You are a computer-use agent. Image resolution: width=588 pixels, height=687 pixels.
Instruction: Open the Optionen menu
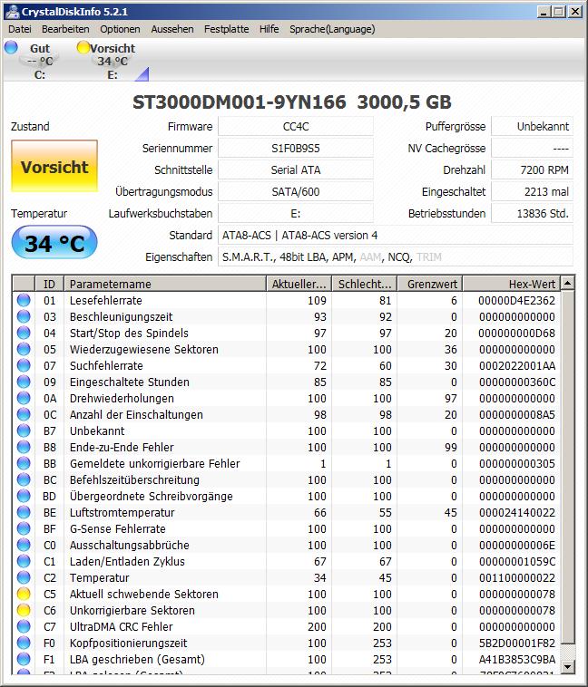pyautogui.click(x=121, y=29)
